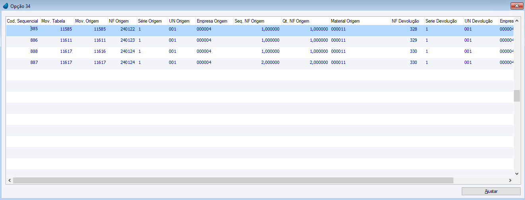Click Seq. NF Origem value 2,000000
Screen dimensions: 525x200
click(270, 62)
